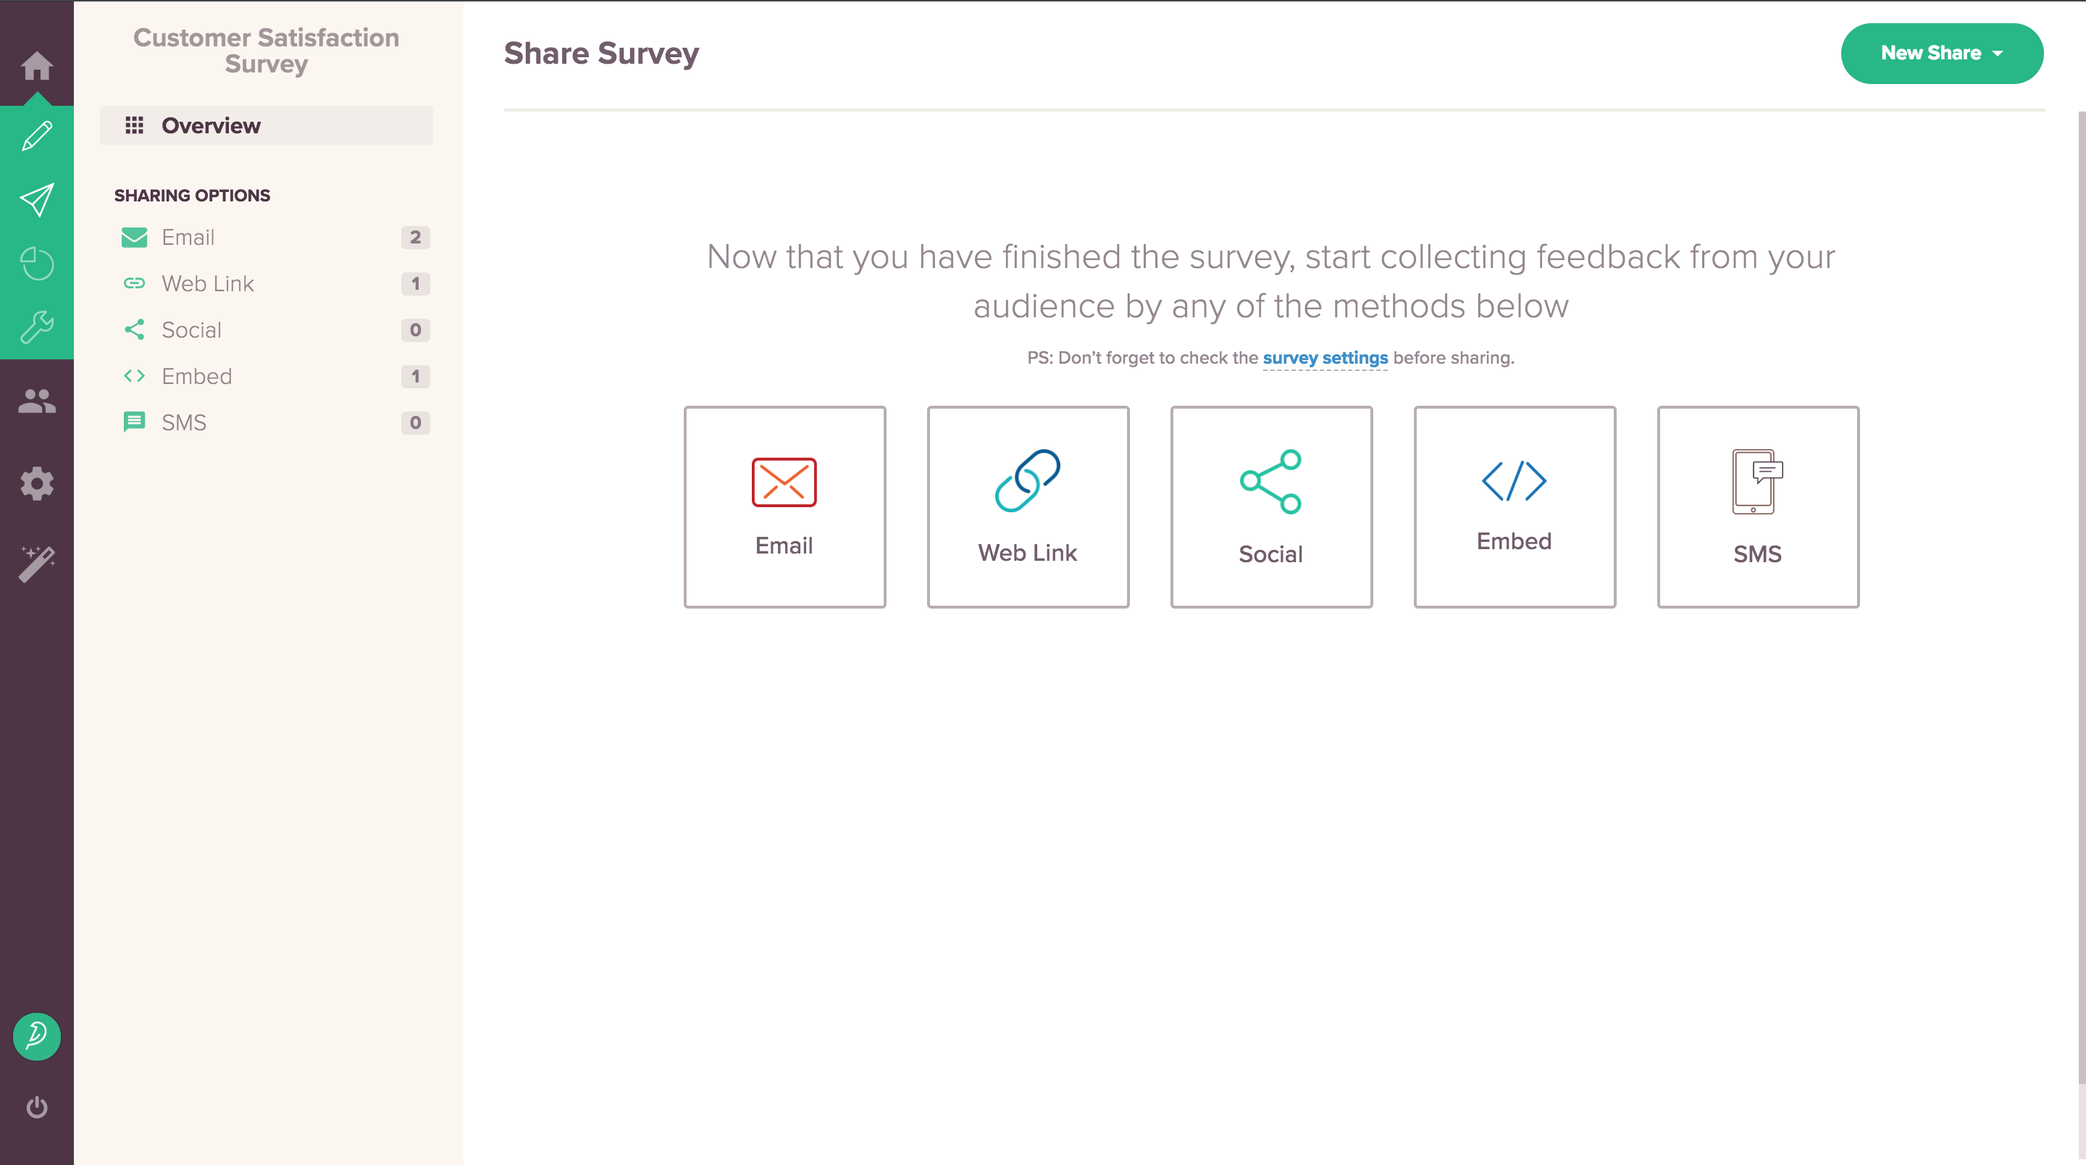
Task: Choose the Embed share method card
Action: [x=1515, y=507]
